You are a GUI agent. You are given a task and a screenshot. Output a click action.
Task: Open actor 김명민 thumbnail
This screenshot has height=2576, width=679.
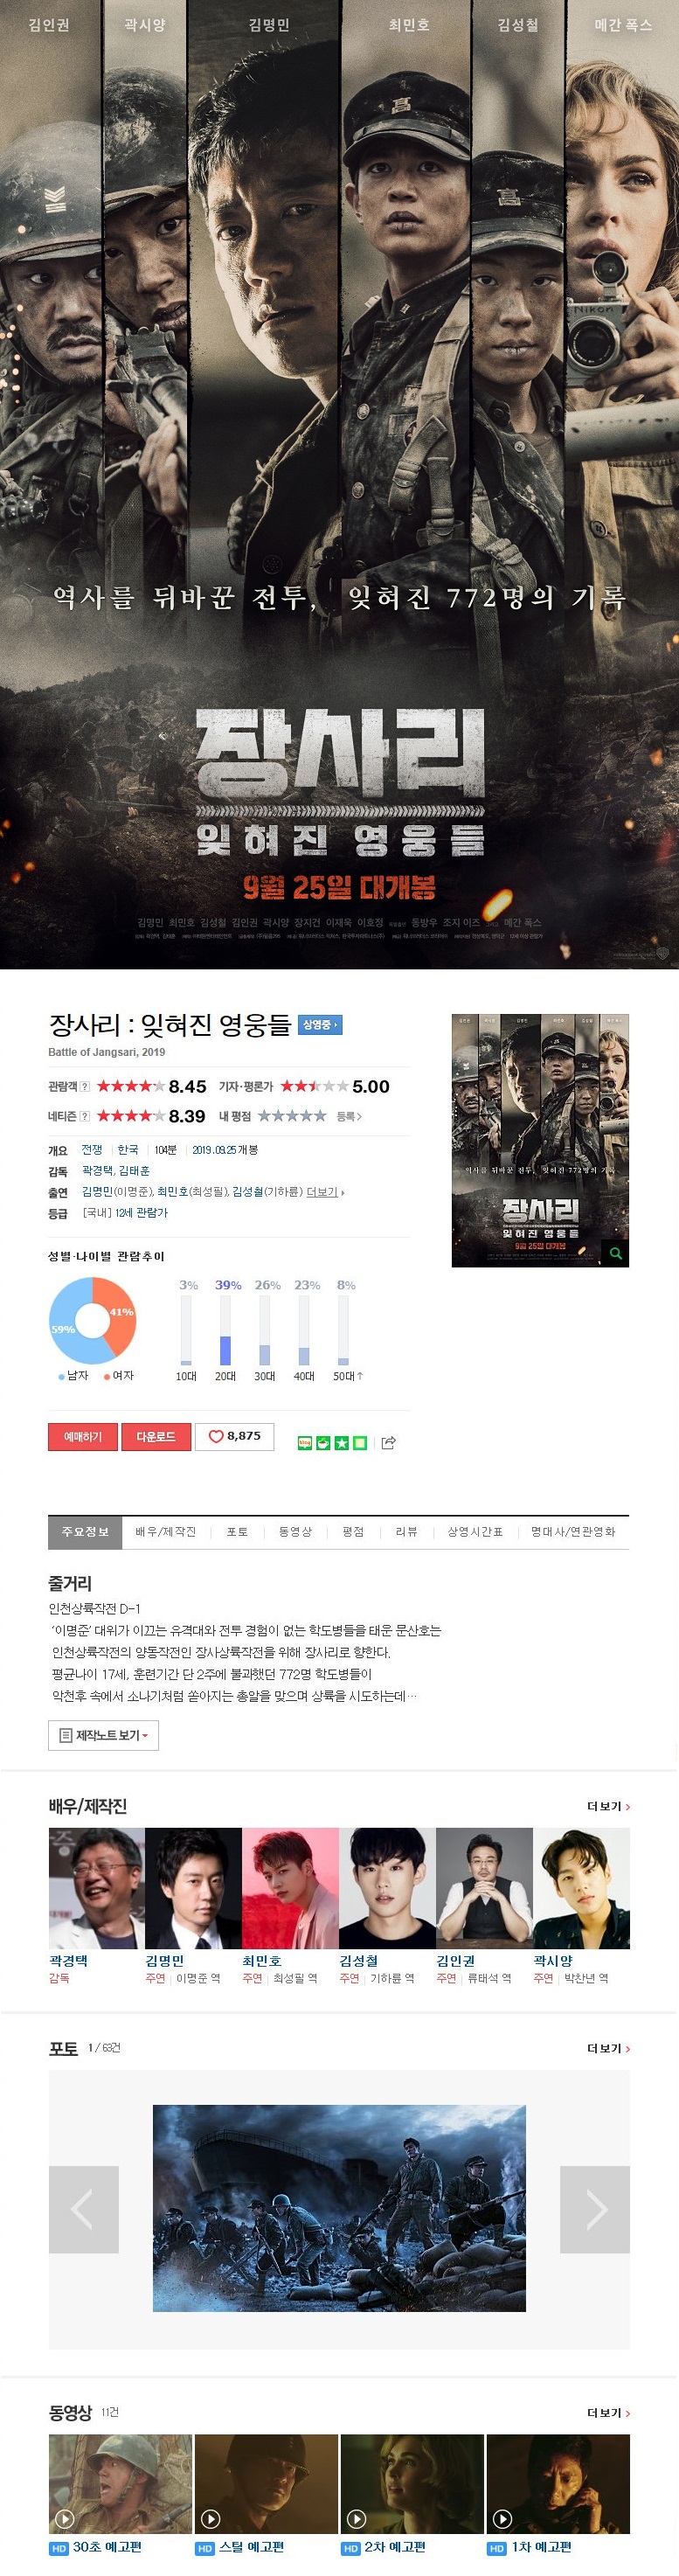click(x=193, y=1888)
